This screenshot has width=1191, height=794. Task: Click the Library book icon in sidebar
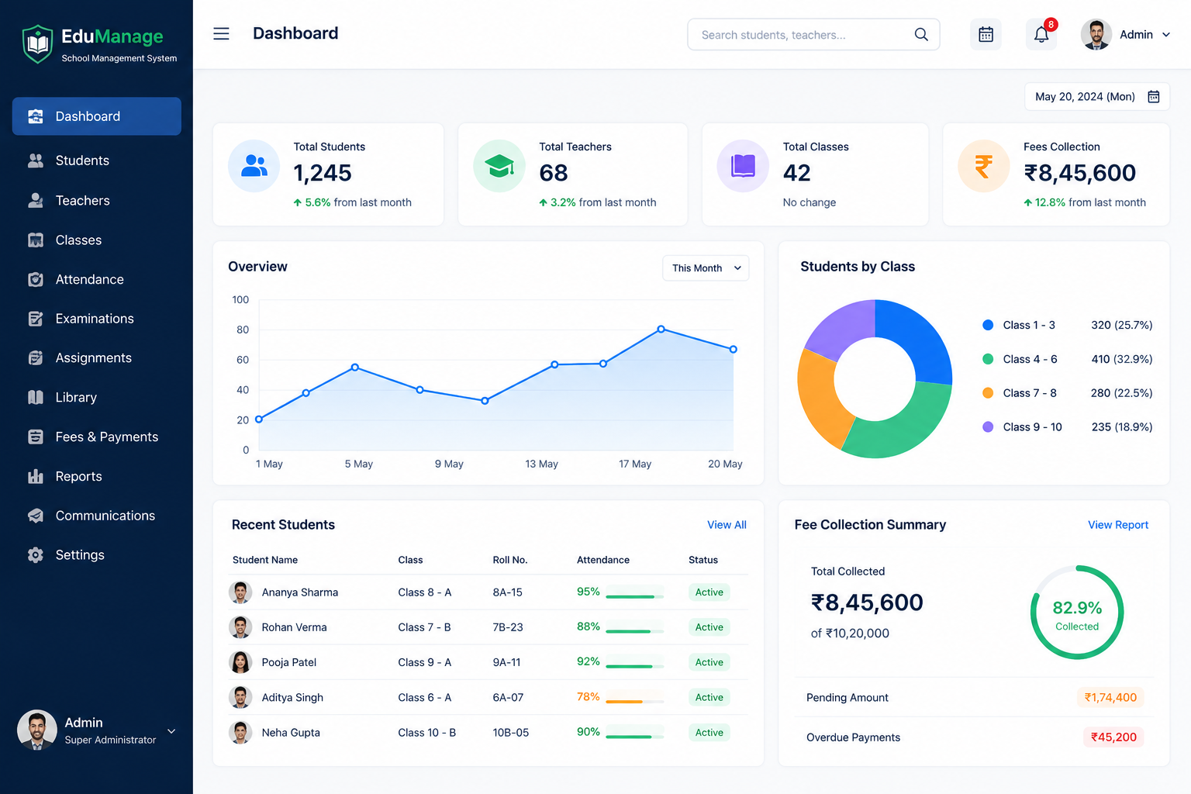click(36, 397)
